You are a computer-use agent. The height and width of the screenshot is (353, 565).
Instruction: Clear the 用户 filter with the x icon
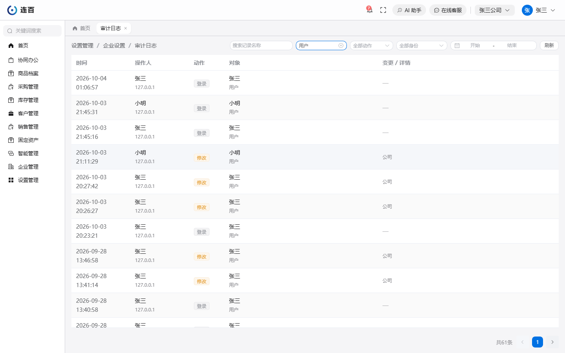(341, 45)
